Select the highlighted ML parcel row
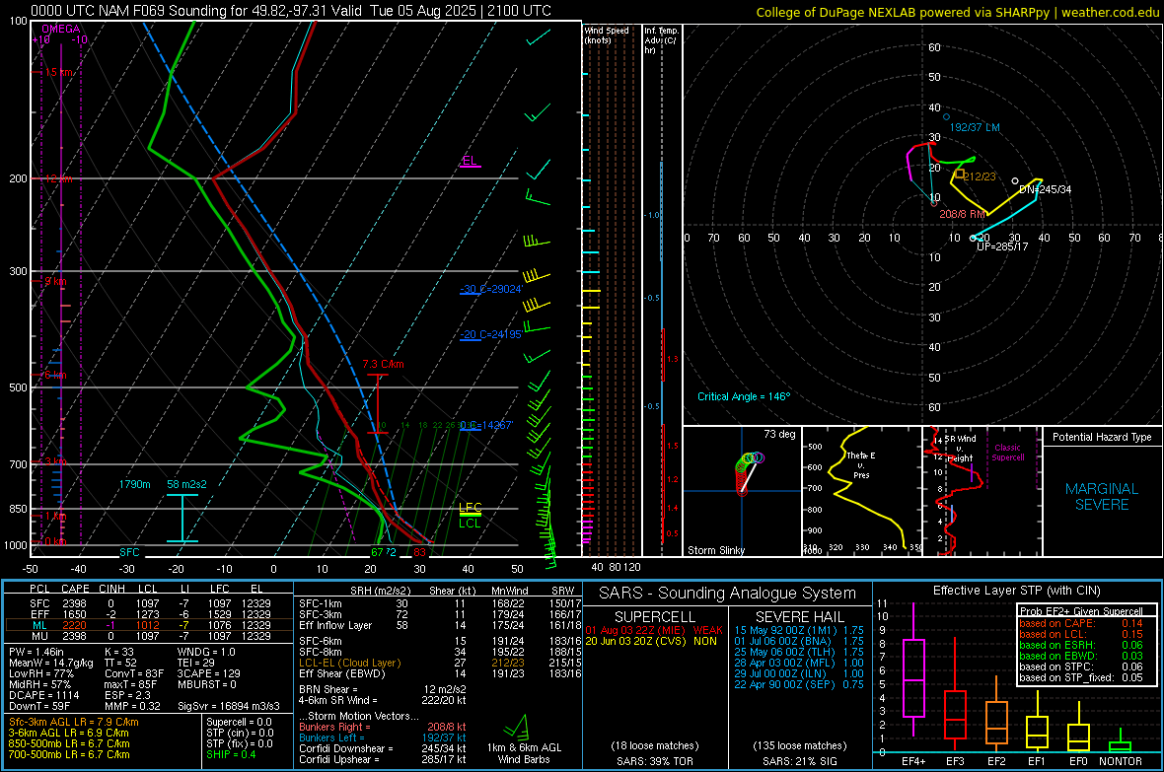Viewport: 1164px width, 772px height. click(x=149, y=625)
